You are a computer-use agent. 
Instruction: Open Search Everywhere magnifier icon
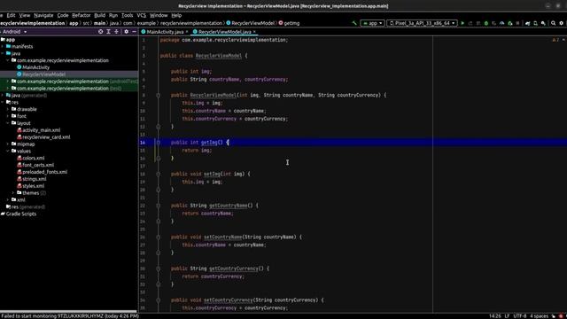coord(553,23)
